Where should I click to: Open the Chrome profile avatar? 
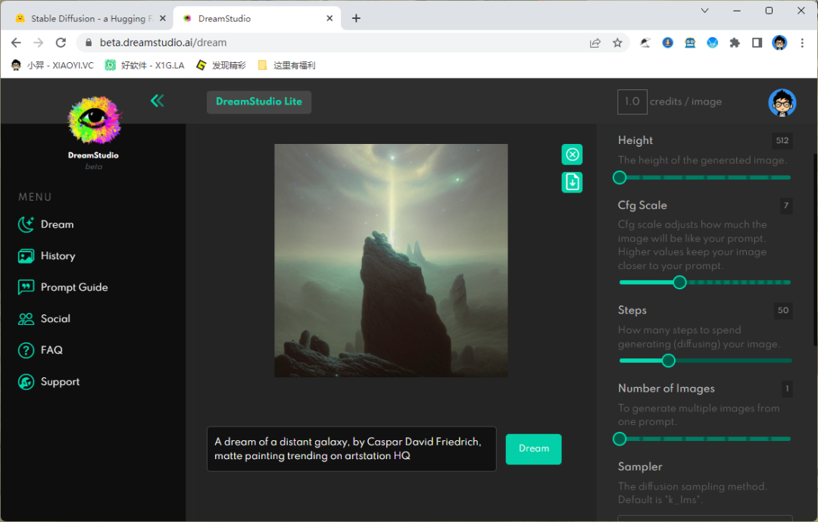click(x=779, y=42)
